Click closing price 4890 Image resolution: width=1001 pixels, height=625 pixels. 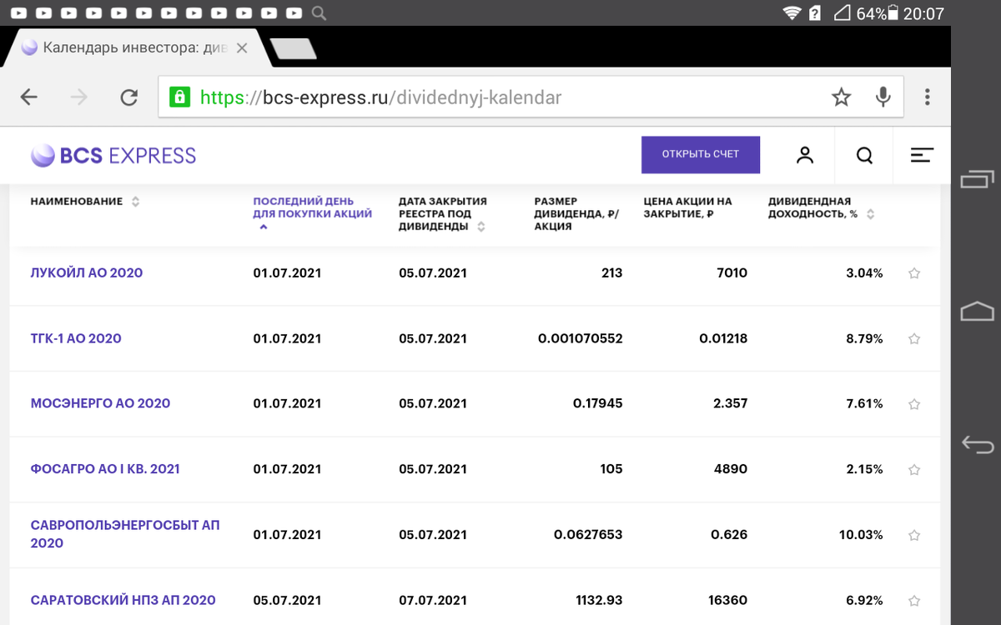pyautogui.click(x=732, y=469)
